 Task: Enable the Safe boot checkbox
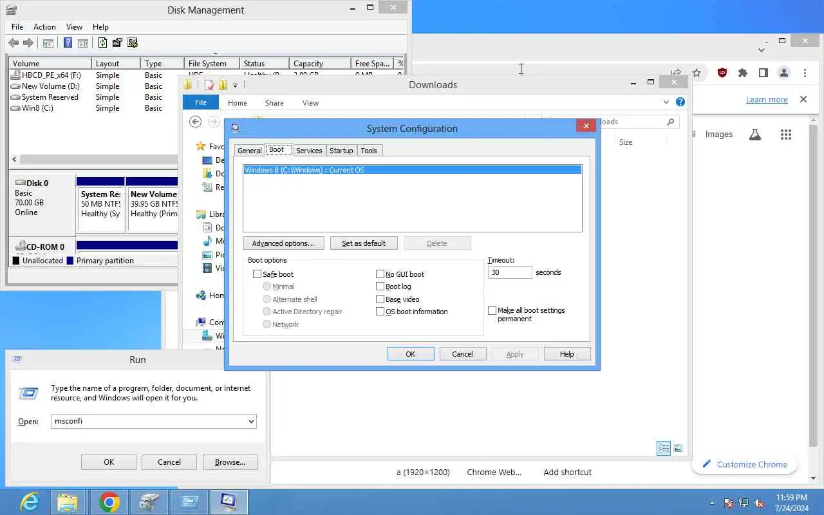[257, 274]
